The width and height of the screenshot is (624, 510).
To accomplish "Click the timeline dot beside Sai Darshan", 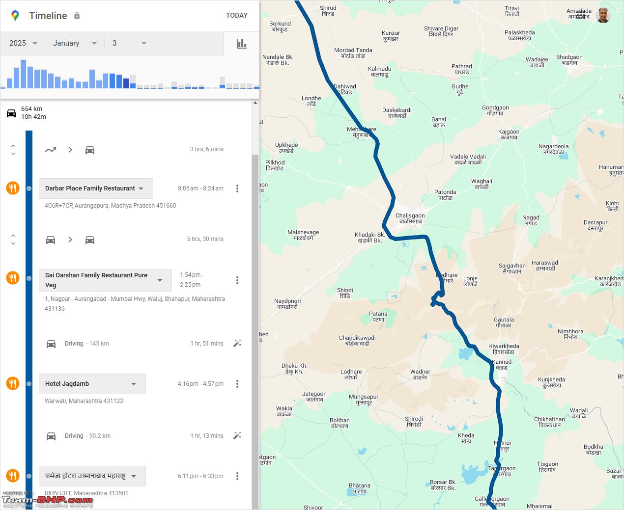I will pyautogui.click(x=29, y=278).
